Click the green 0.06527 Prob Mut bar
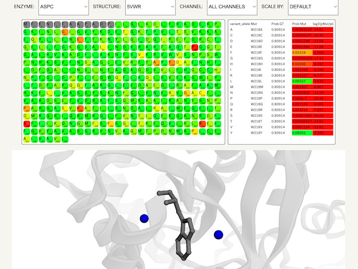 tap(303, 81)
